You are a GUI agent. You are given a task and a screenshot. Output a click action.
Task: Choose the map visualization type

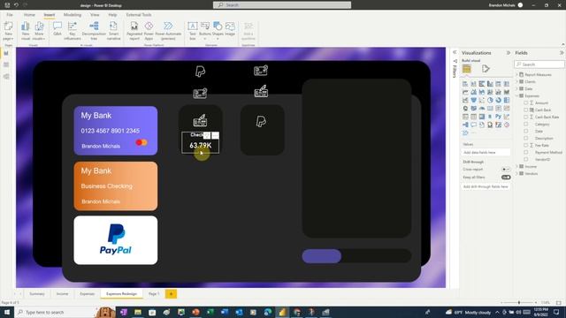tap(465, 108)
